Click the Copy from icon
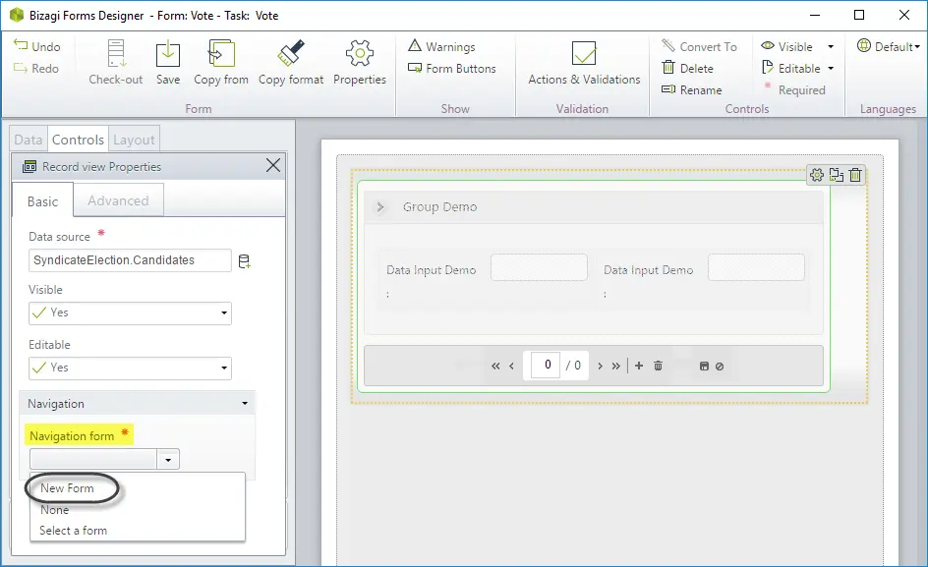928x567 pixels. [221, 54]
